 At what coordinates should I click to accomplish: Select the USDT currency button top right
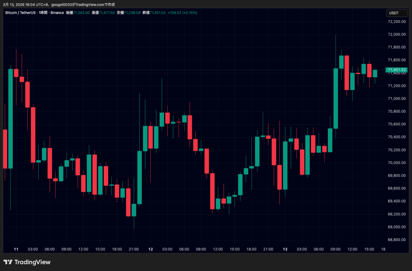pos(397,13)
